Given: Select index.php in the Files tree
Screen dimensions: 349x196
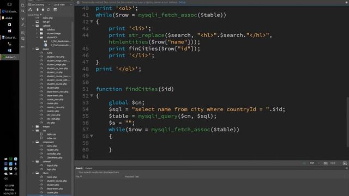Looking at the screenshot, I should [47, 18].
